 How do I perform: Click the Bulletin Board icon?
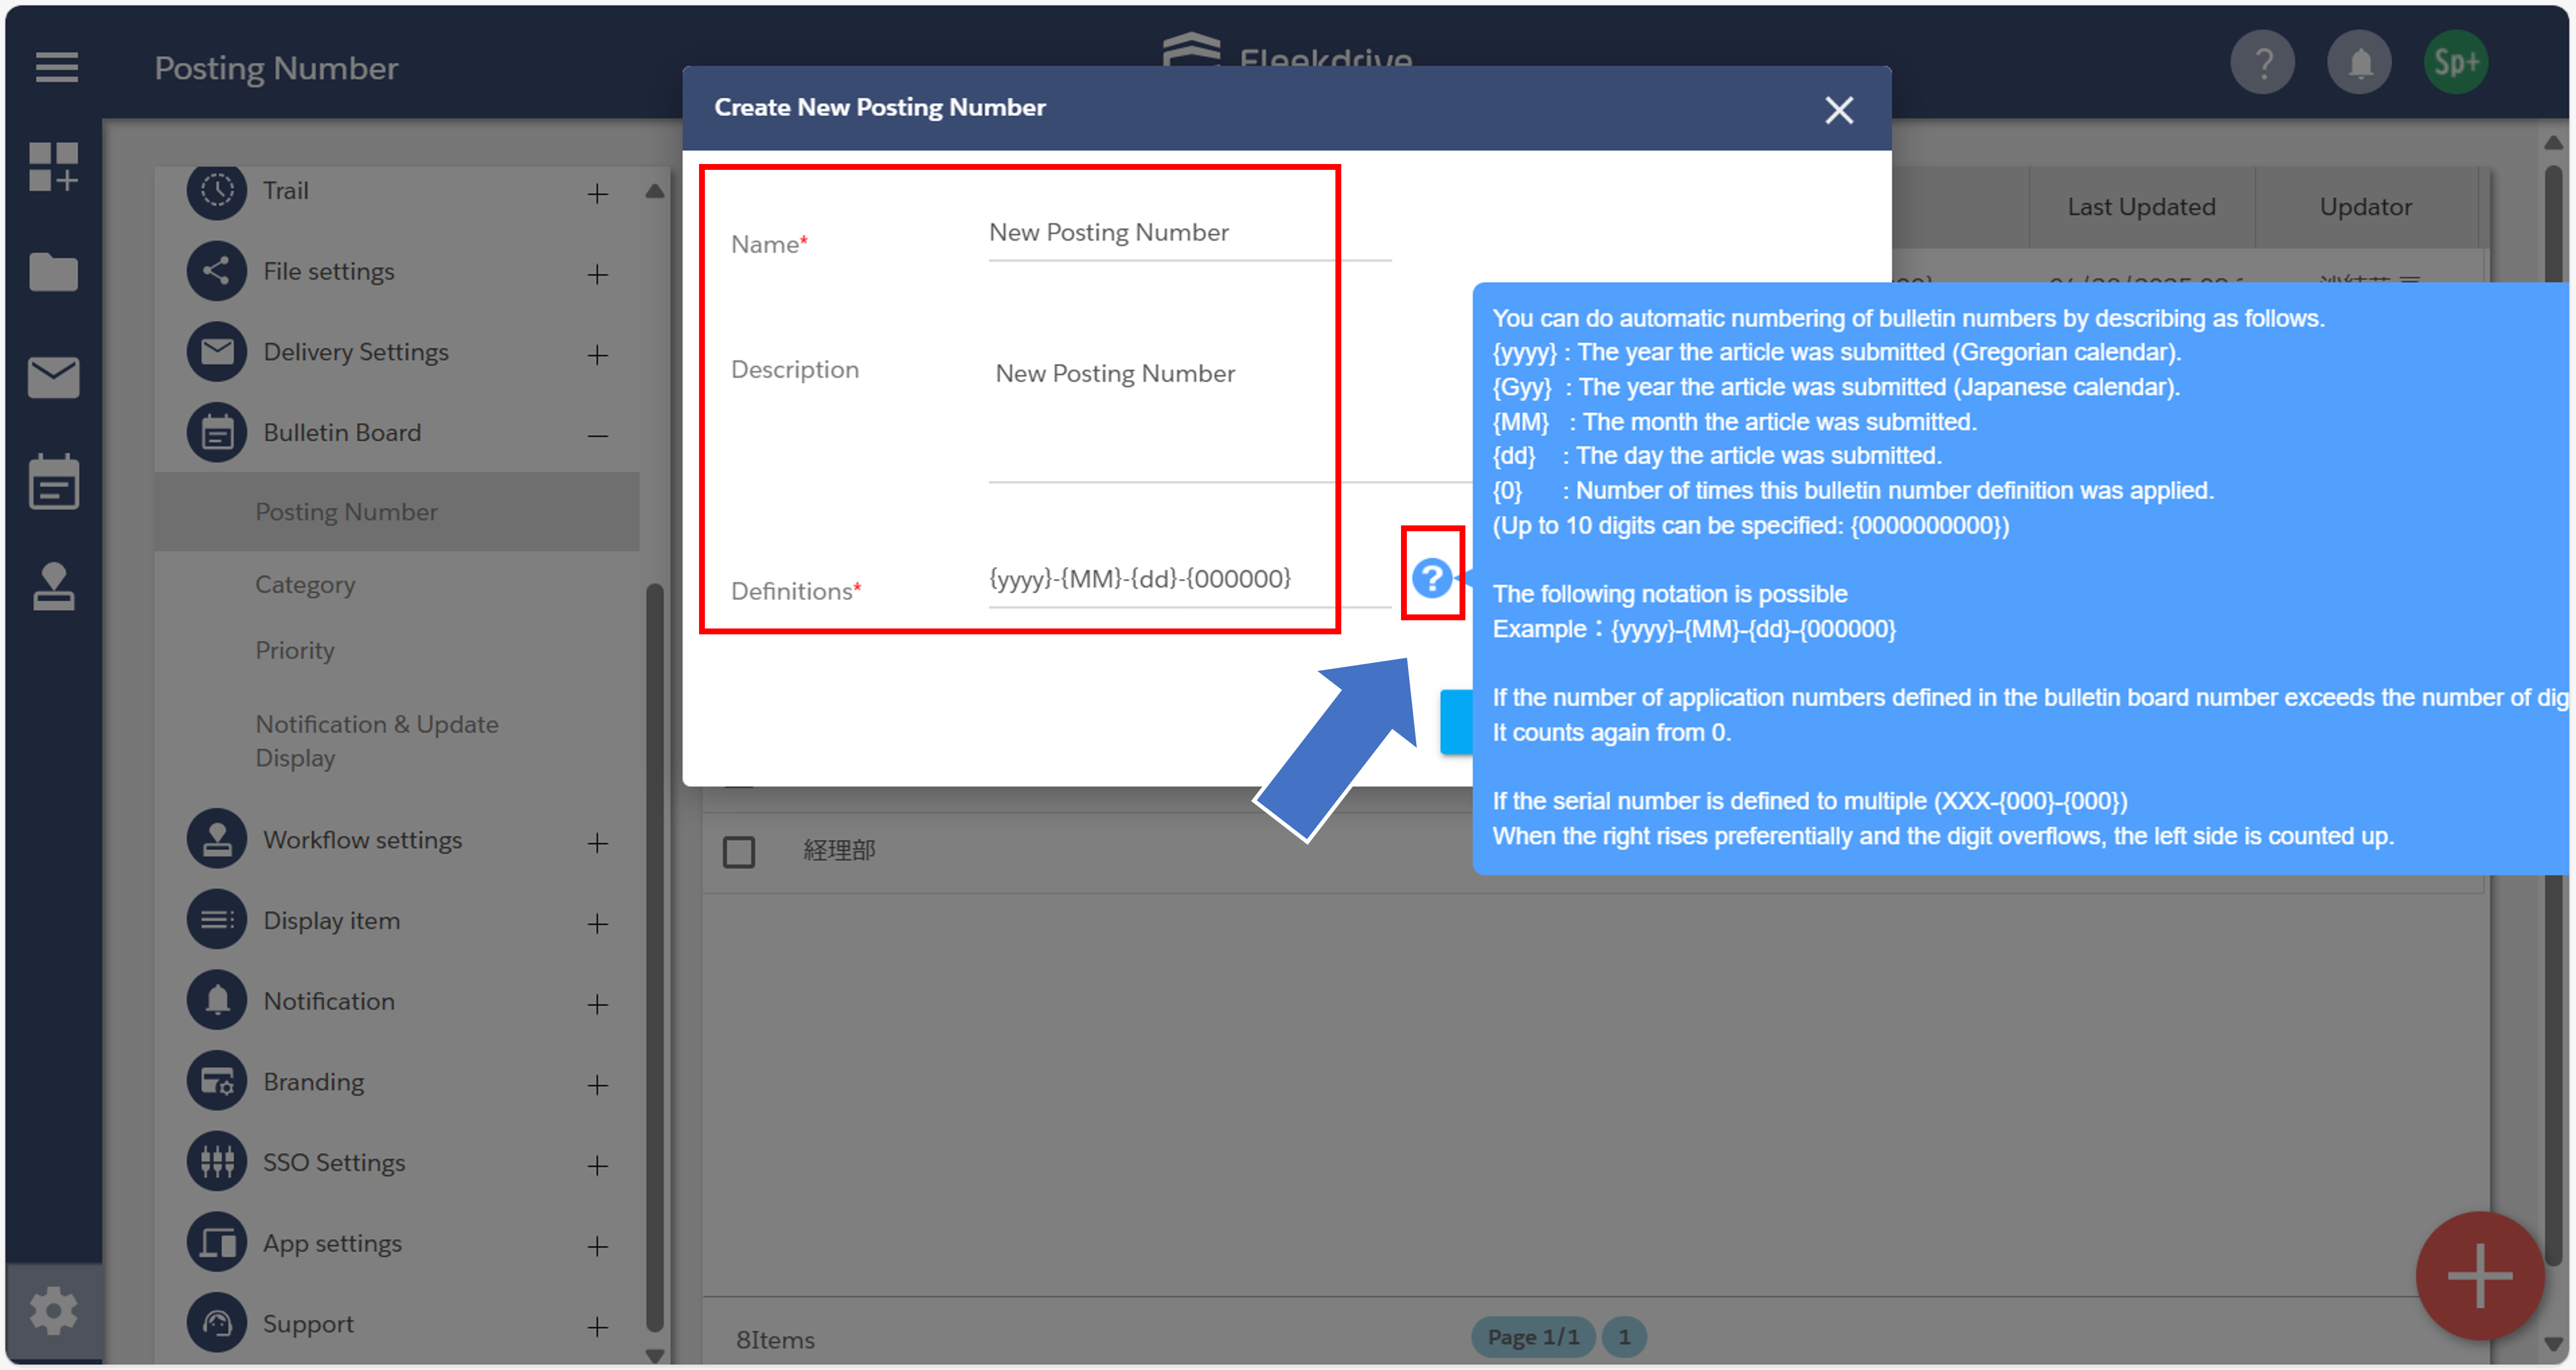pyautogui.click(x=216, y=433)
